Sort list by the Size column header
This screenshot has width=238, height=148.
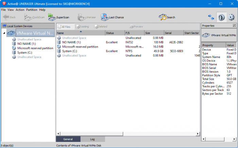point(154,33)
